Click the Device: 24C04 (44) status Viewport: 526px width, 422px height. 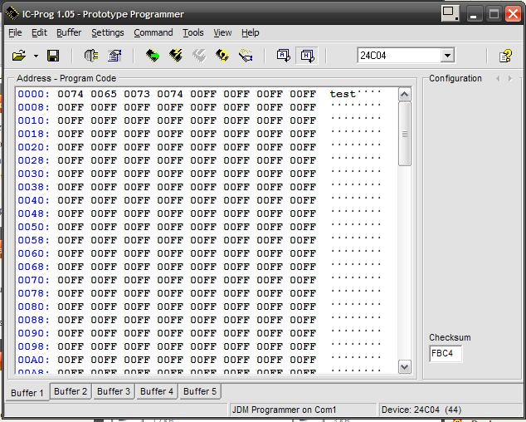421,410
